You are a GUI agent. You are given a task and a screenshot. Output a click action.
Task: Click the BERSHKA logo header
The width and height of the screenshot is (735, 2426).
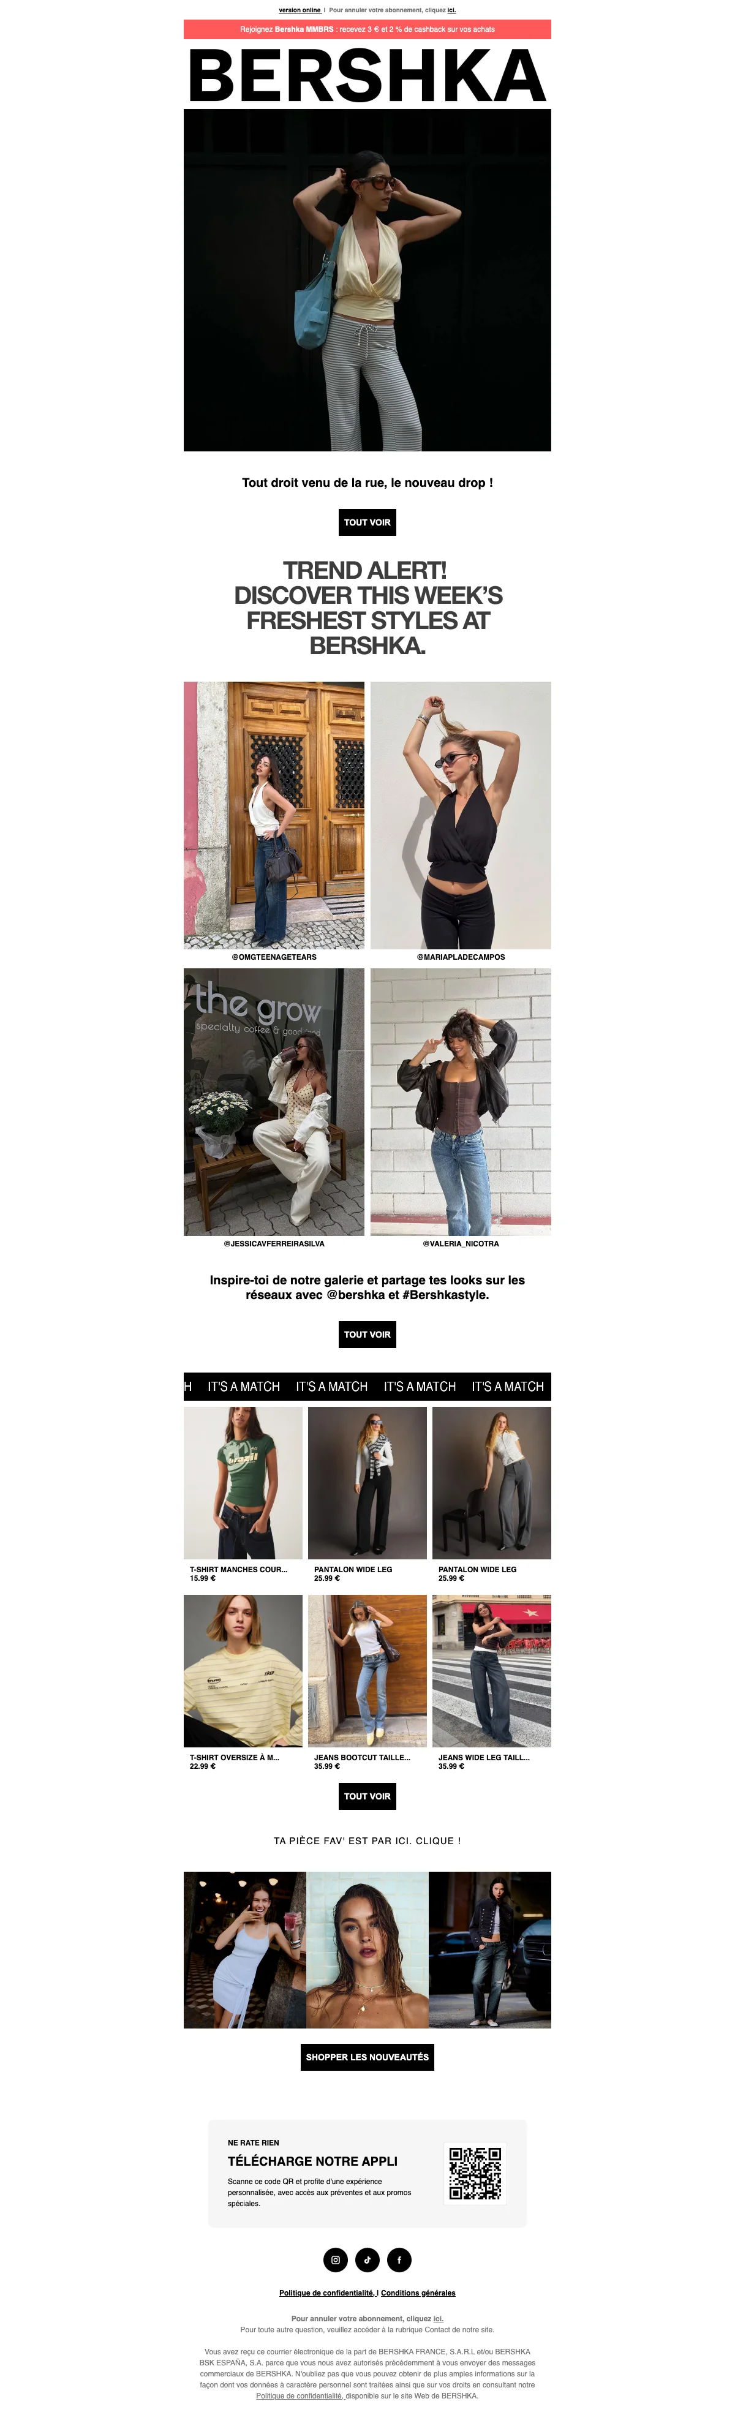pyautogui.click(x=367, y=75)
